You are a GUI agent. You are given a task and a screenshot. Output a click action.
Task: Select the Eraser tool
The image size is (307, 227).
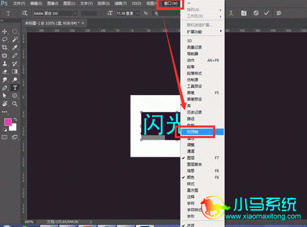(x=5, y=72)
